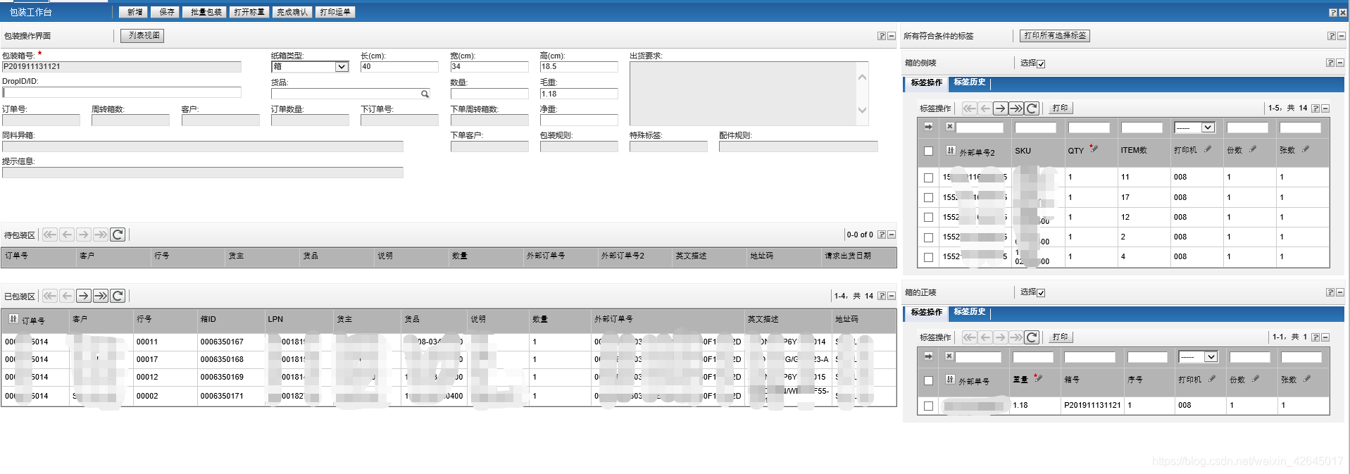Viewport: 1350px width, 474px height.
Task: Click edit pencil next to QTY header
Action: (x=1093, y=149)
